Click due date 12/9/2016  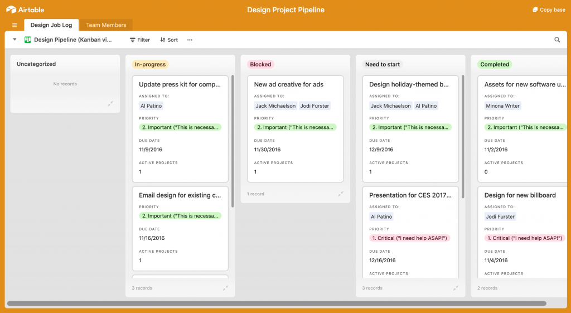(x=381, y=150)
